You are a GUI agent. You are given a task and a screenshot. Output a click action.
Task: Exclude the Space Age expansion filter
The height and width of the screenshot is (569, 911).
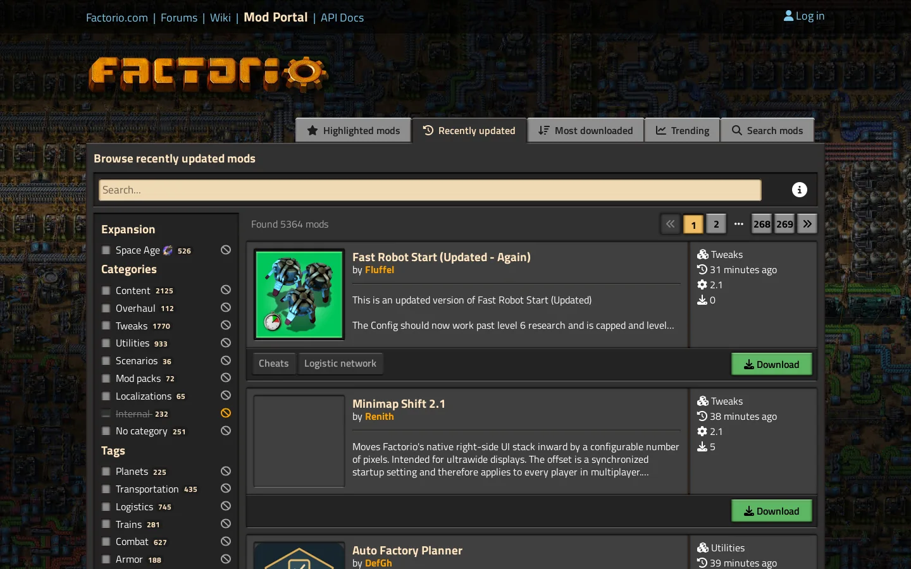coord(226,250)
